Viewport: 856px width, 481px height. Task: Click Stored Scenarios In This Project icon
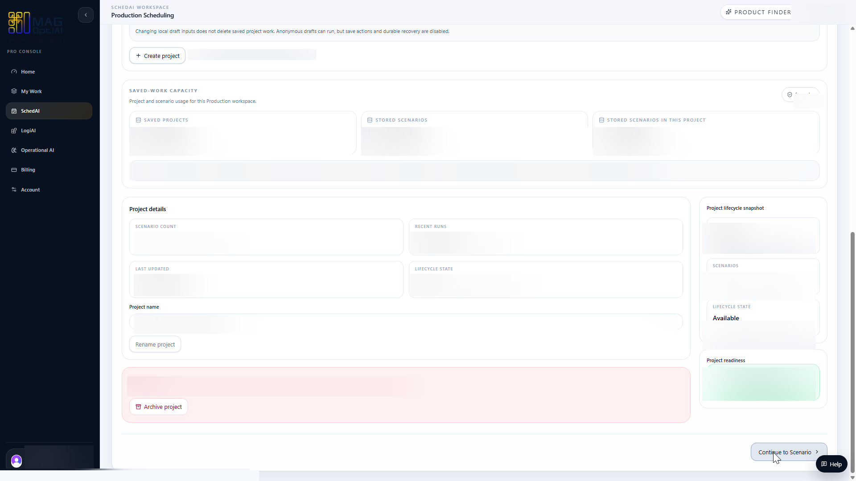[x=601, y=120]
